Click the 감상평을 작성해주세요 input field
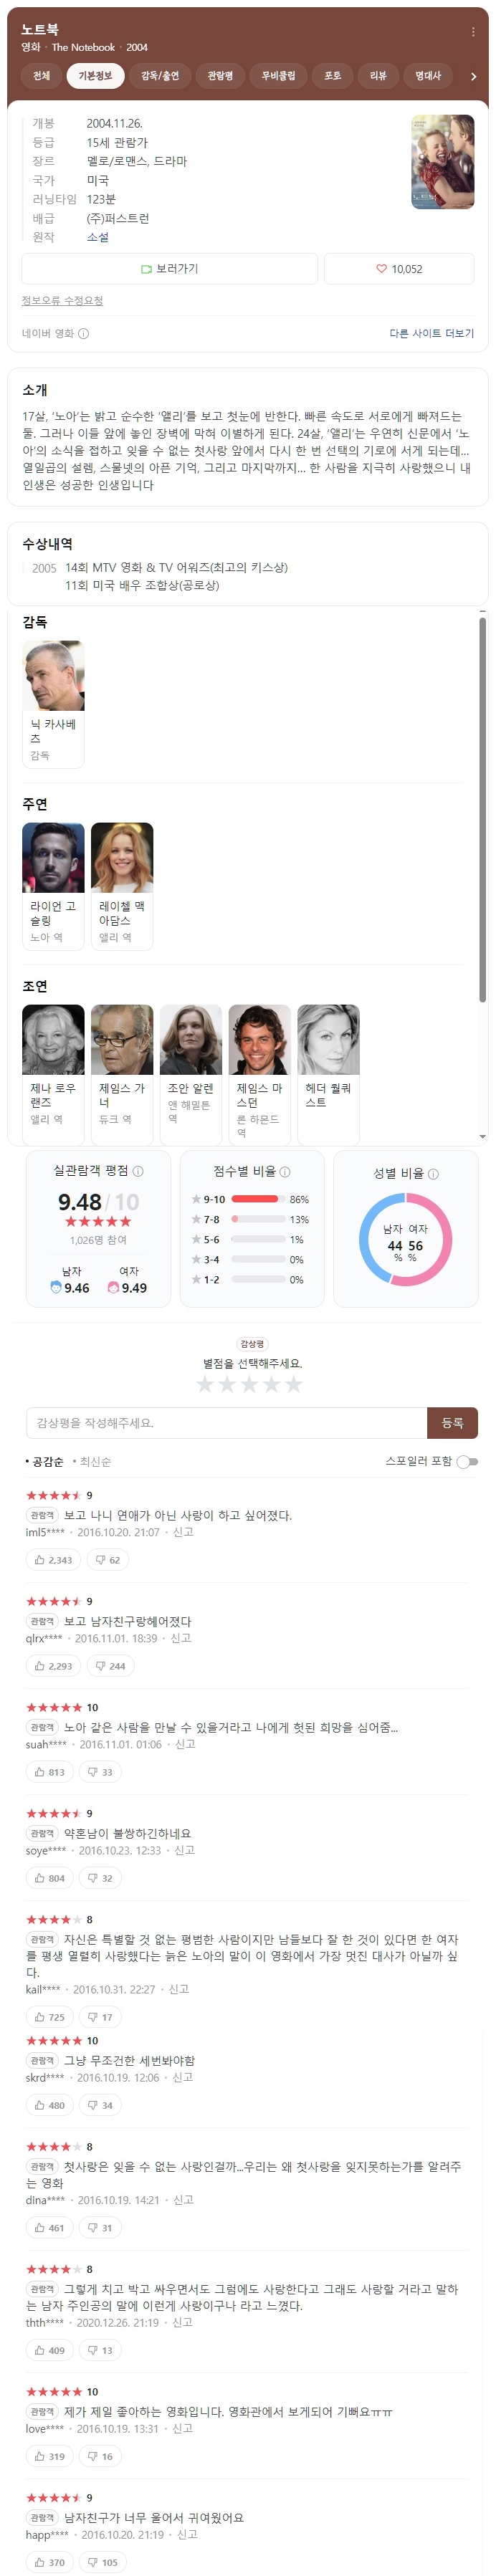 pos(226,1423)
